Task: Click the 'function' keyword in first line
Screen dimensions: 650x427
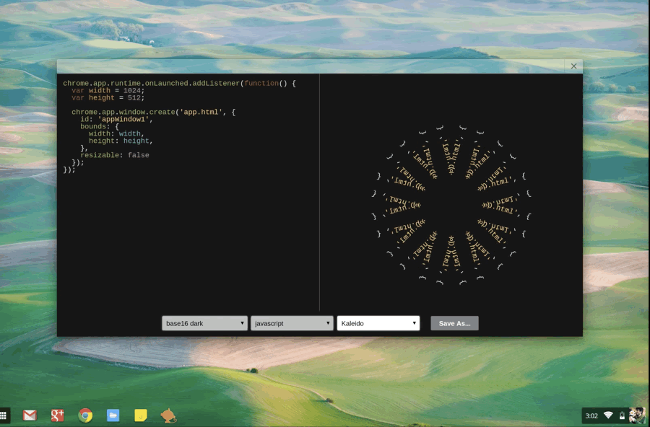Action: pos(261,83)
